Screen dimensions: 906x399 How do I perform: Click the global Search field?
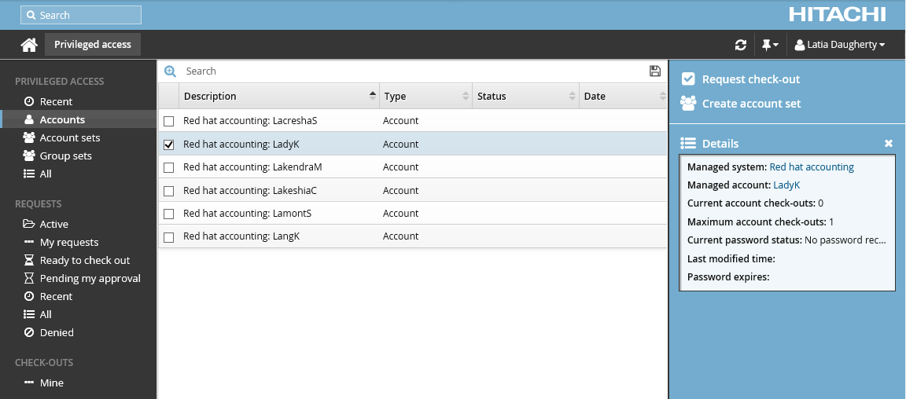[x=81, y=15]
